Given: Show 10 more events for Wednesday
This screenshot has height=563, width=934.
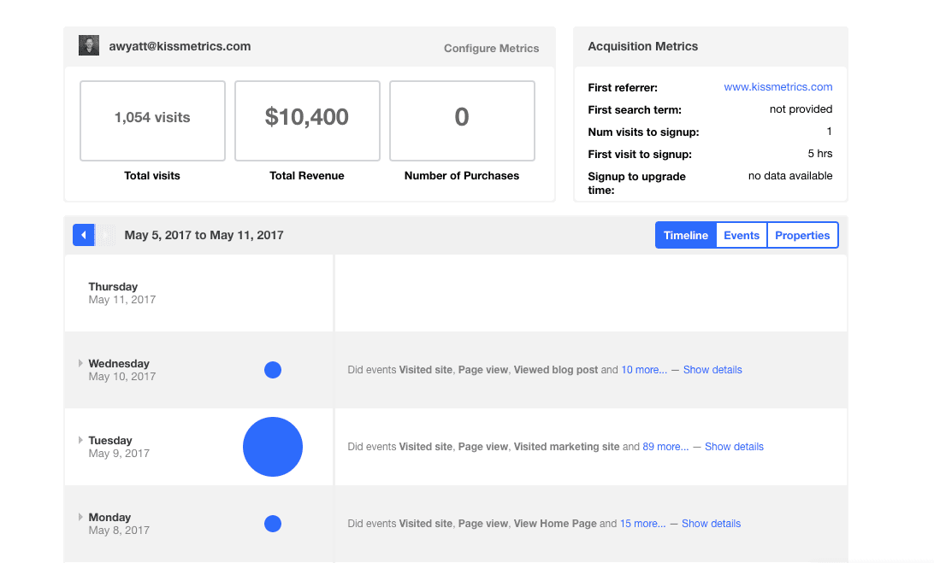Looking at the screenshot, I should (644, 370).
